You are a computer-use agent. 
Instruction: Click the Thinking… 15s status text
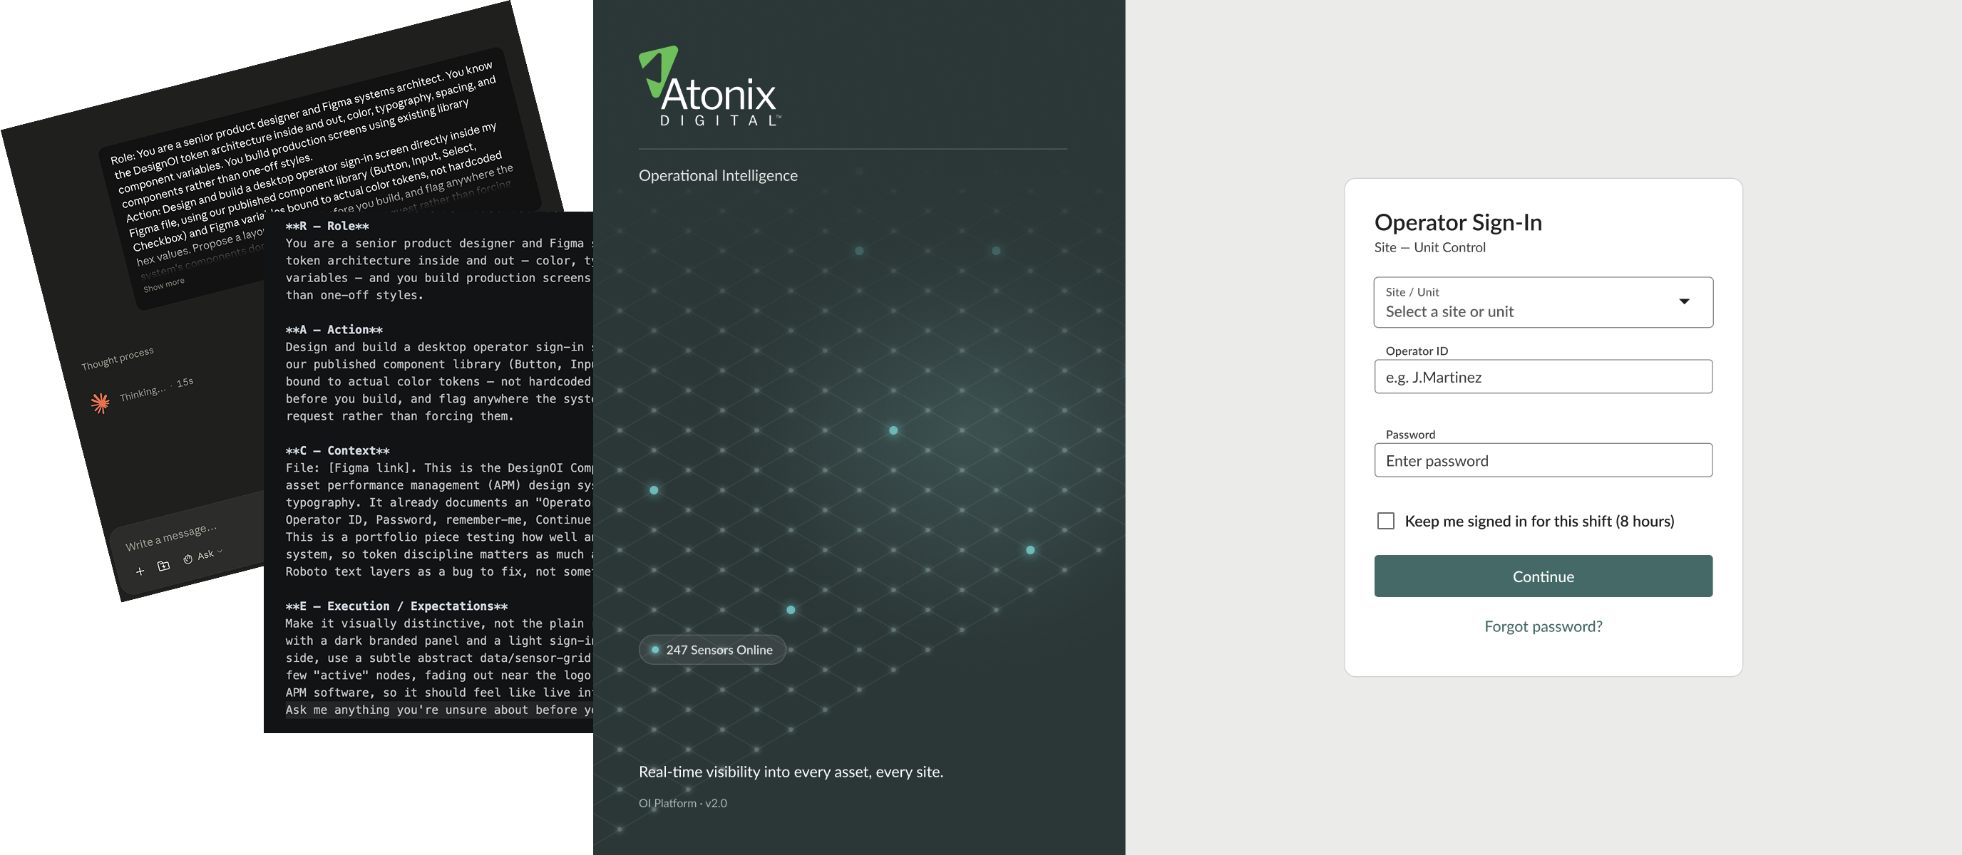click(156, 388)
